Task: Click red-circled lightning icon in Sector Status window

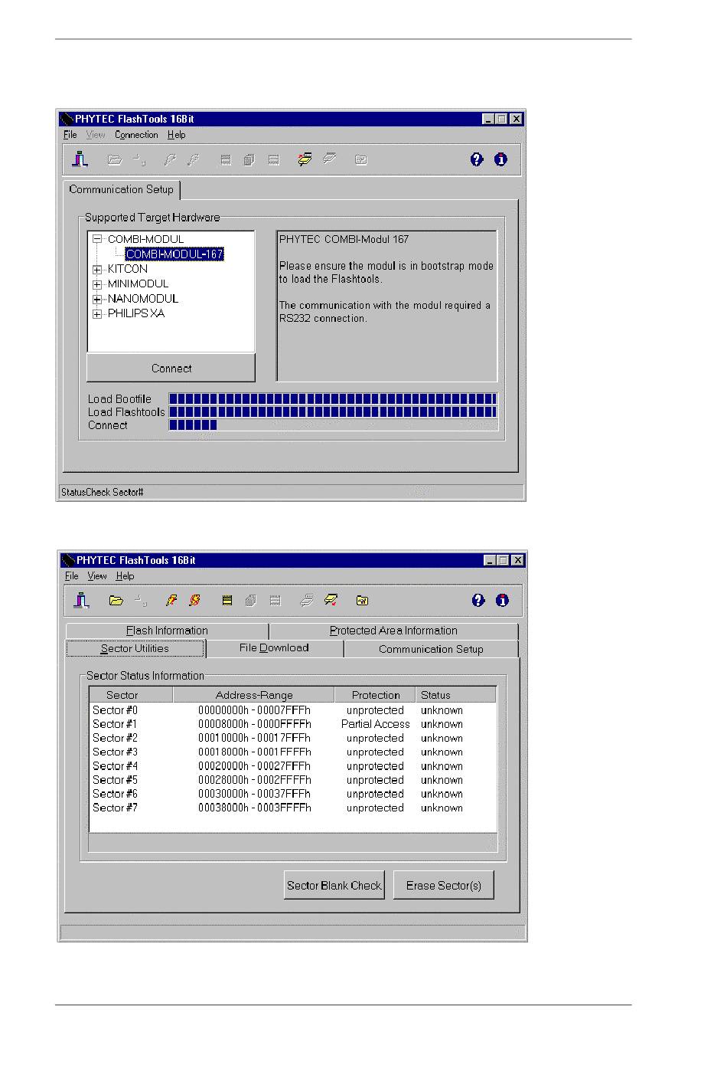Action: [195, 601]
